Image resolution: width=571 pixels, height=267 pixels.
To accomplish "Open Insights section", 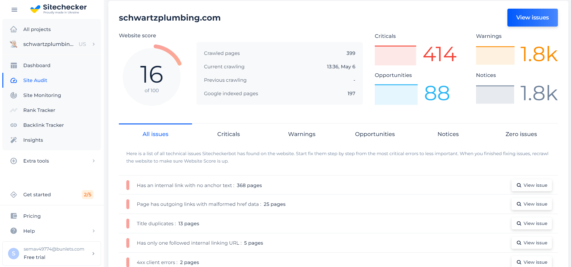I will (33, 140).
